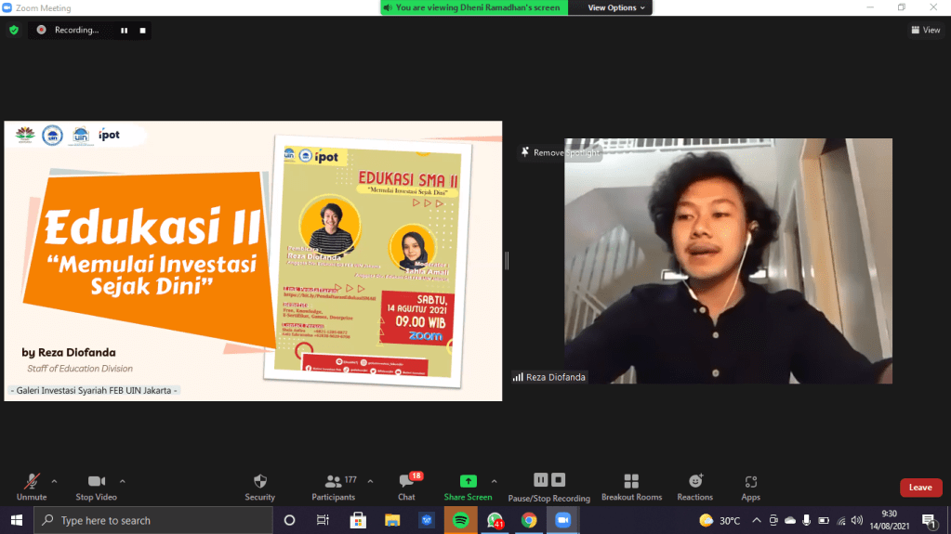Click Remove Spotlight on the video
Viewport: 951px width, 534px height.
point(561,152)
